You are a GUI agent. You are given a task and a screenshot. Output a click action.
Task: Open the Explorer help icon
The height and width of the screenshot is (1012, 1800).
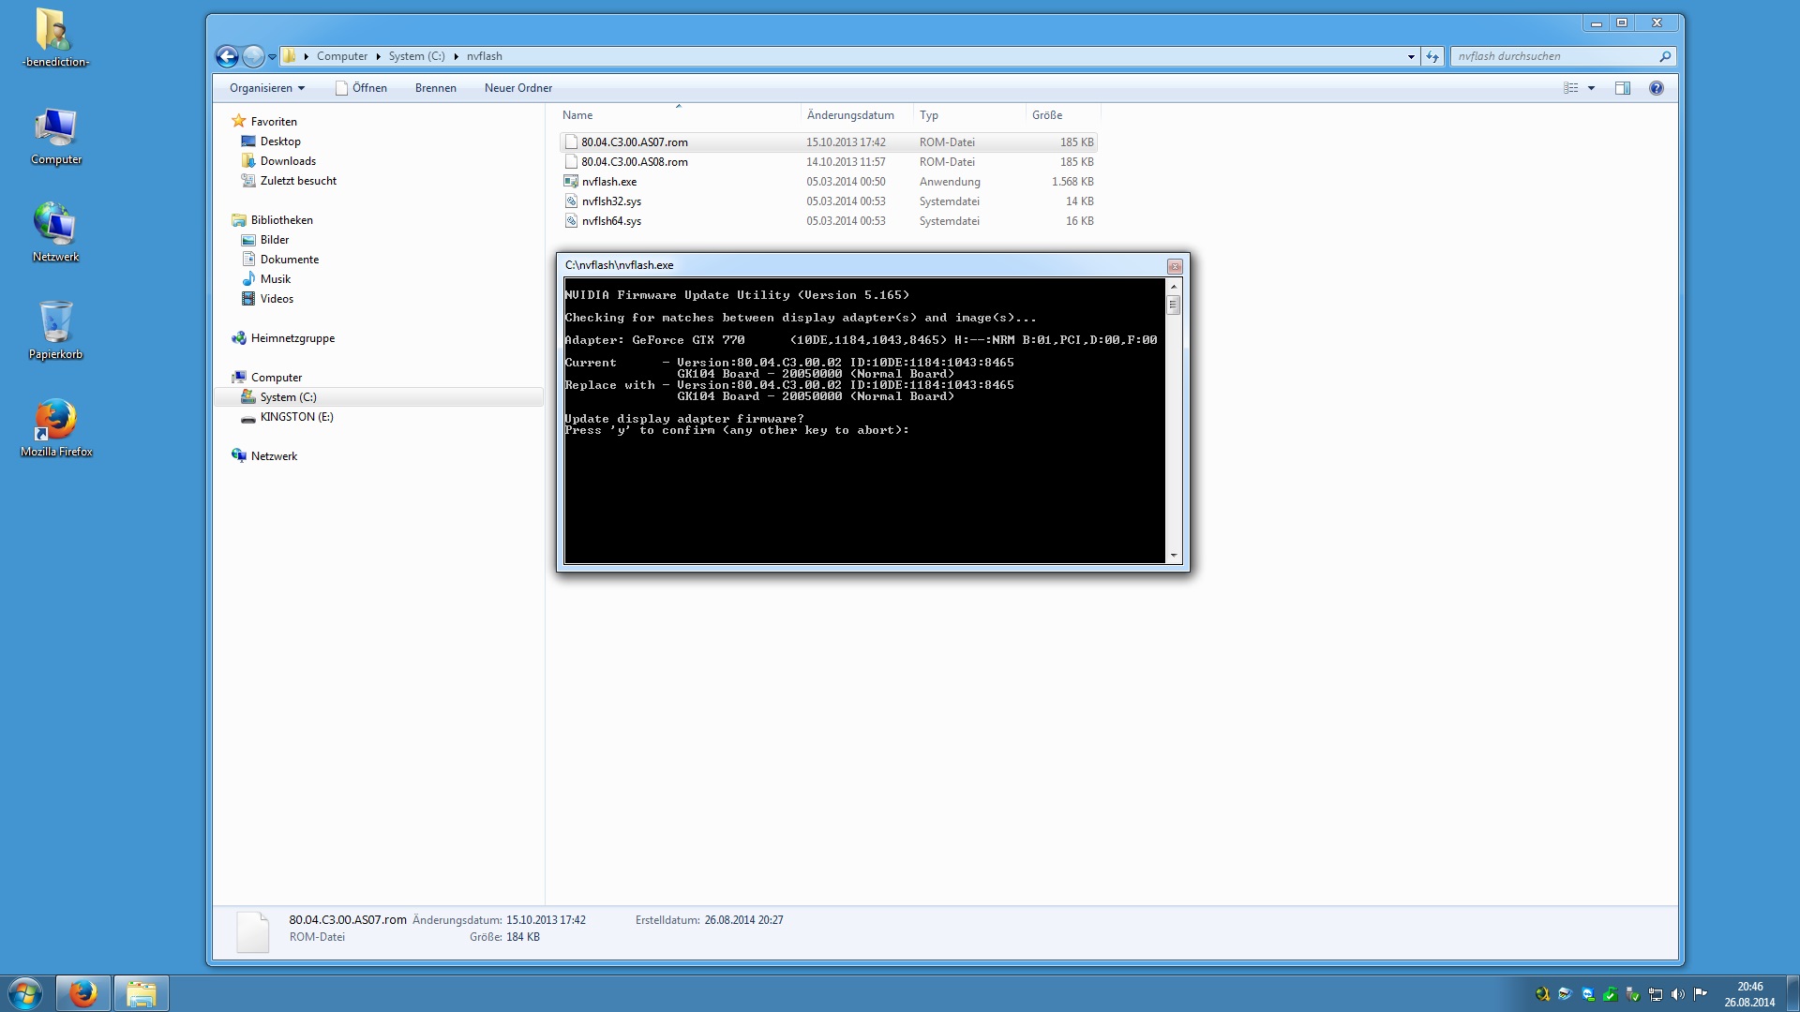(x=1656, y=88)
